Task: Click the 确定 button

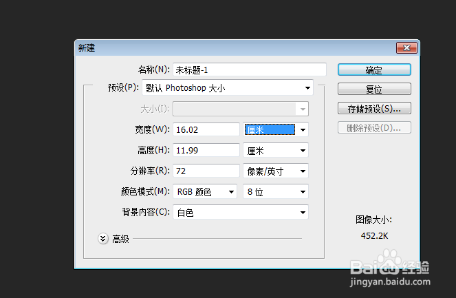Action: pos(374,70)
